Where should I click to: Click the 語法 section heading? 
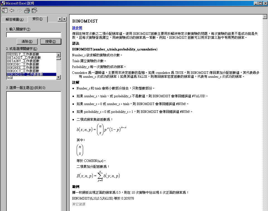(x=76, y=43)
